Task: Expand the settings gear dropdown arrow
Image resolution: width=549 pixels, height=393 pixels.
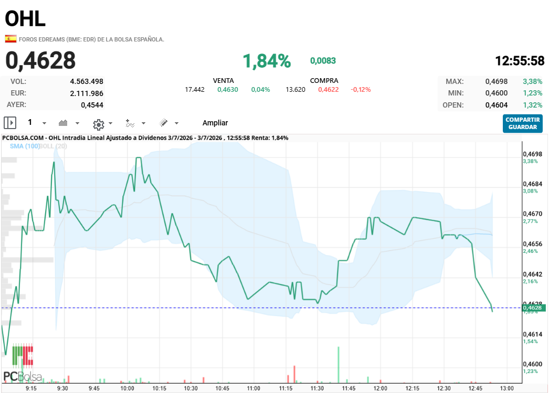Action: pyautogui.click(x=111, y=123)
